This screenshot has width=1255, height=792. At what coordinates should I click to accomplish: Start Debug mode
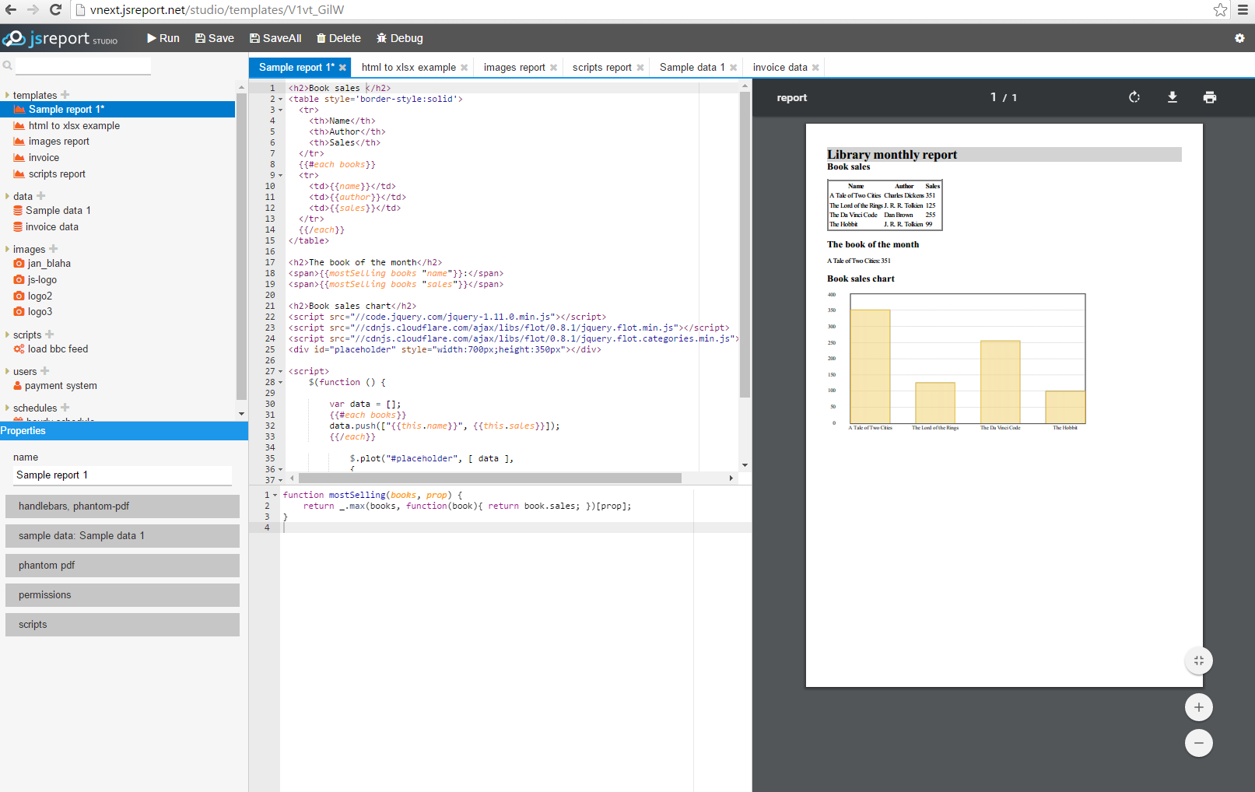click(399, 38)
